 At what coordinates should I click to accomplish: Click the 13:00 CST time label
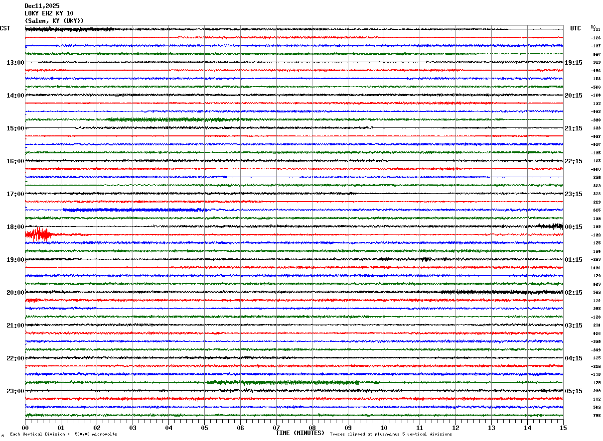click(x=15, y=63)
